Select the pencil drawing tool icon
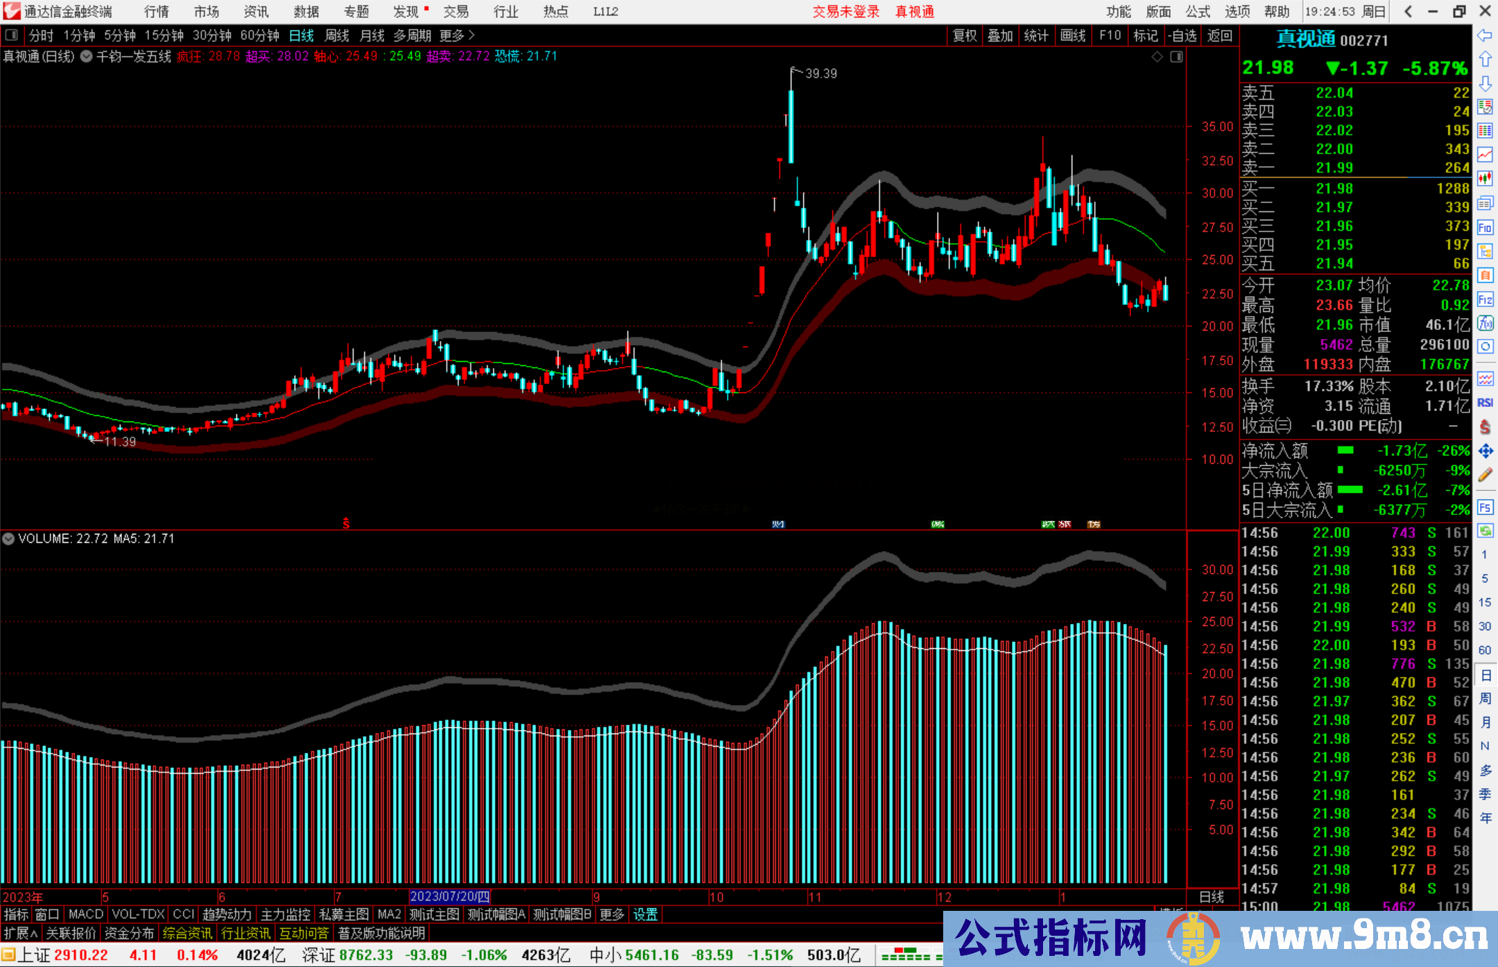The height and width of the screenshot is (967, 1498). click(x=1485, y=475)
